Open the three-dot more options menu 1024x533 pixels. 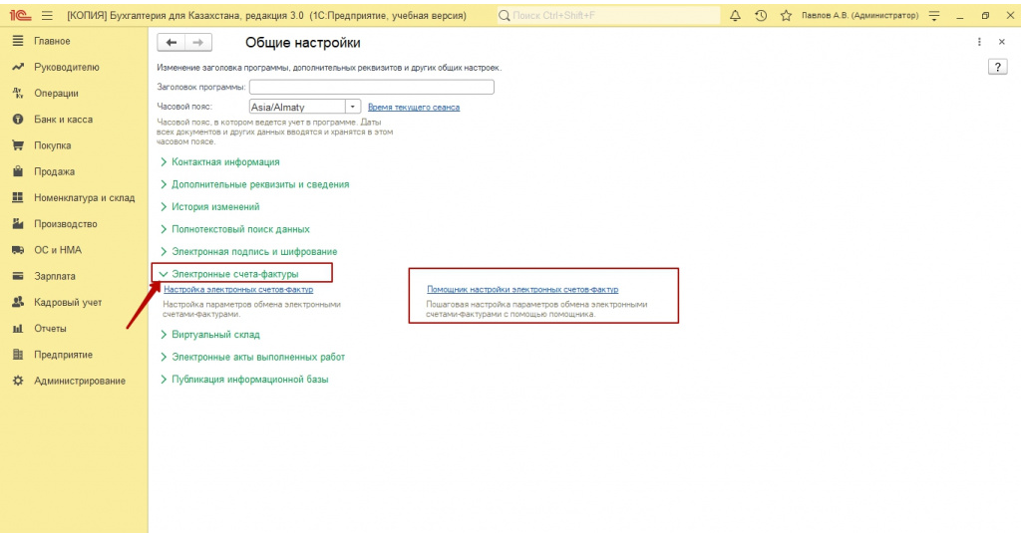980,43
